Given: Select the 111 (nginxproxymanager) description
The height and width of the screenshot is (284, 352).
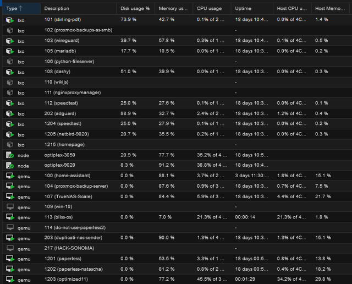Looking at the screenshot, I should (x=73, y=92).
